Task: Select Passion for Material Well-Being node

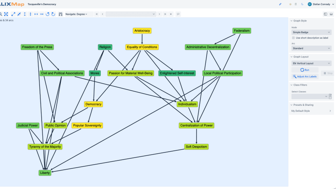Action: click(131, 73)
